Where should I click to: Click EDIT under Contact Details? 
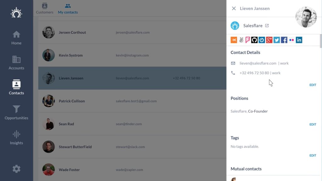pos(313,85)
